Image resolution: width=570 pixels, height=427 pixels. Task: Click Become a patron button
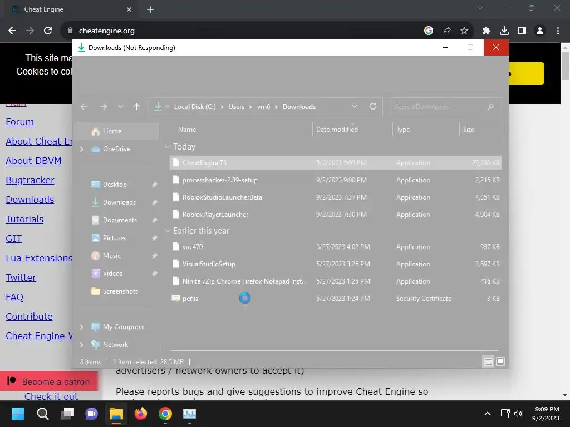point(49,381)
